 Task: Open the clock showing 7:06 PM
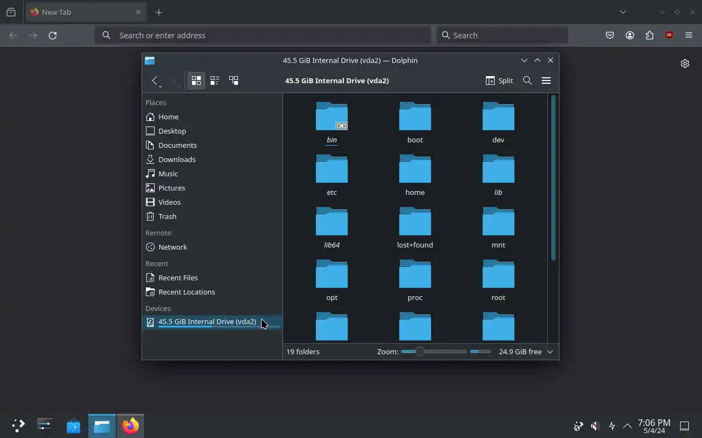tap(654, 426)
